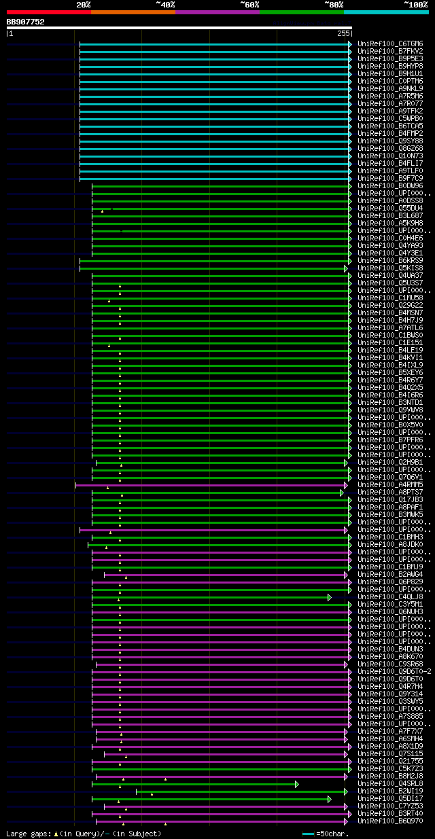Select label UniRef100_B0X5V0
435x839 pixels.
[390, 425]
